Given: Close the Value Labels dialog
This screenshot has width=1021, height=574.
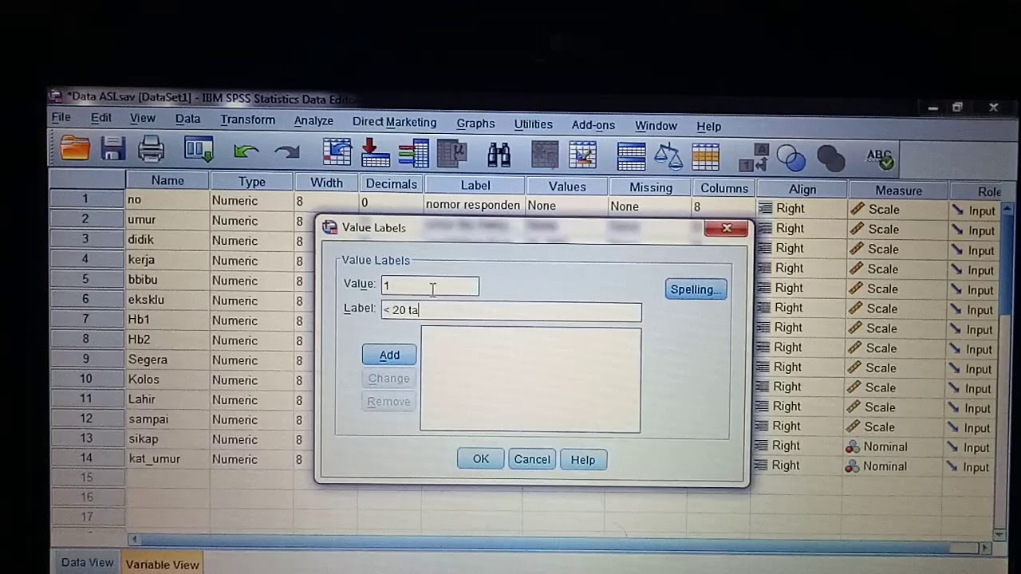Looking at the screenshot, I should point(726,228).
